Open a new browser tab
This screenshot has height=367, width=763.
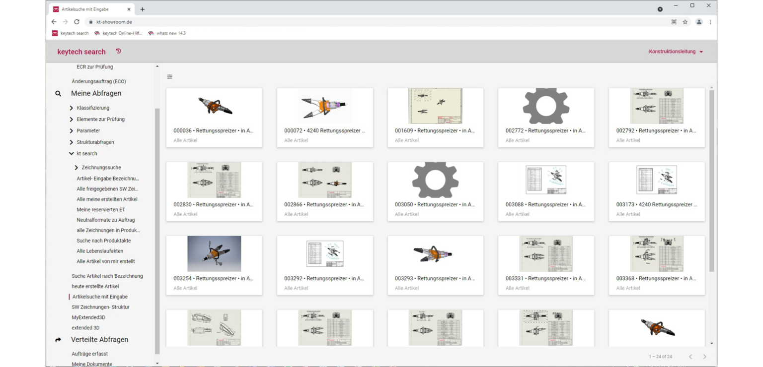pos(143,9)
